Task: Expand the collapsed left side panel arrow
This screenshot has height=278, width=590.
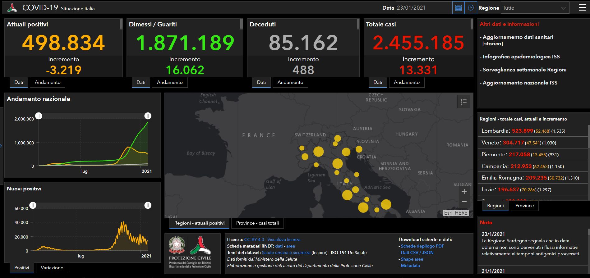Action: pos(1,146)
